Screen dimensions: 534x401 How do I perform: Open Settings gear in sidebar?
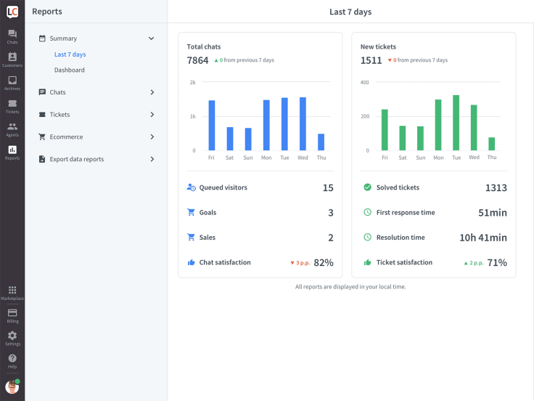tap(12, 338)
